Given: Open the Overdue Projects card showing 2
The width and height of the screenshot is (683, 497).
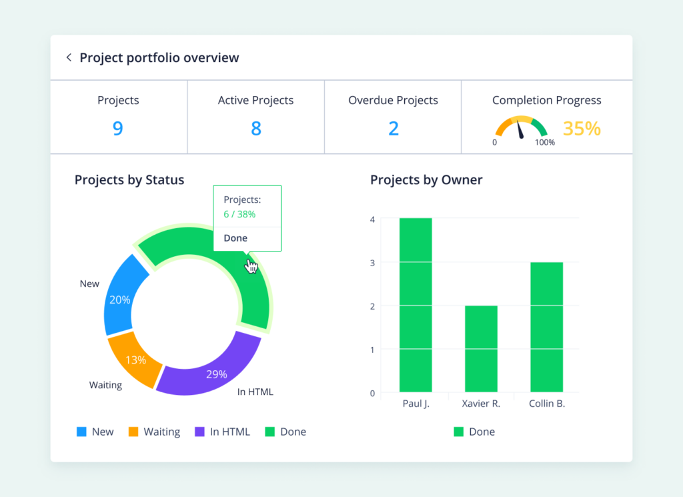Looking at the screenshot, I should coord(393,117).
